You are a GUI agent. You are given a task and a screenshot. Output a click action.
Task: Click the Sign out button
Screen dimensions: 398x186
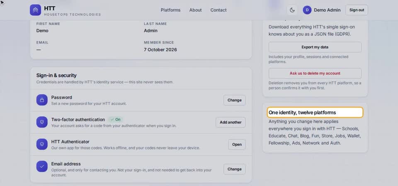click(357, 10)
